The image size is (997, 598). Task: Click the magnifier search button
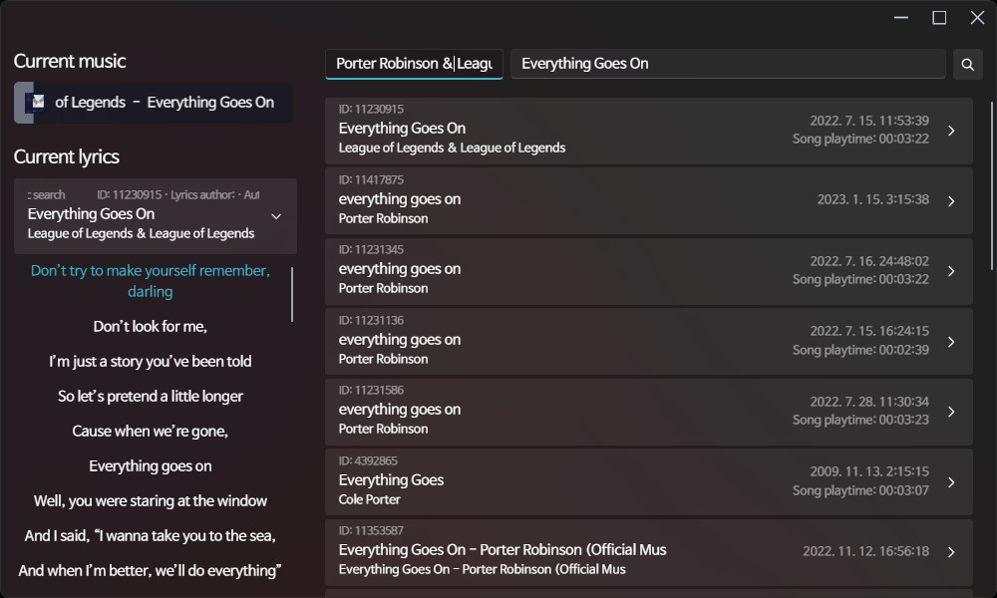coord(967,64)
